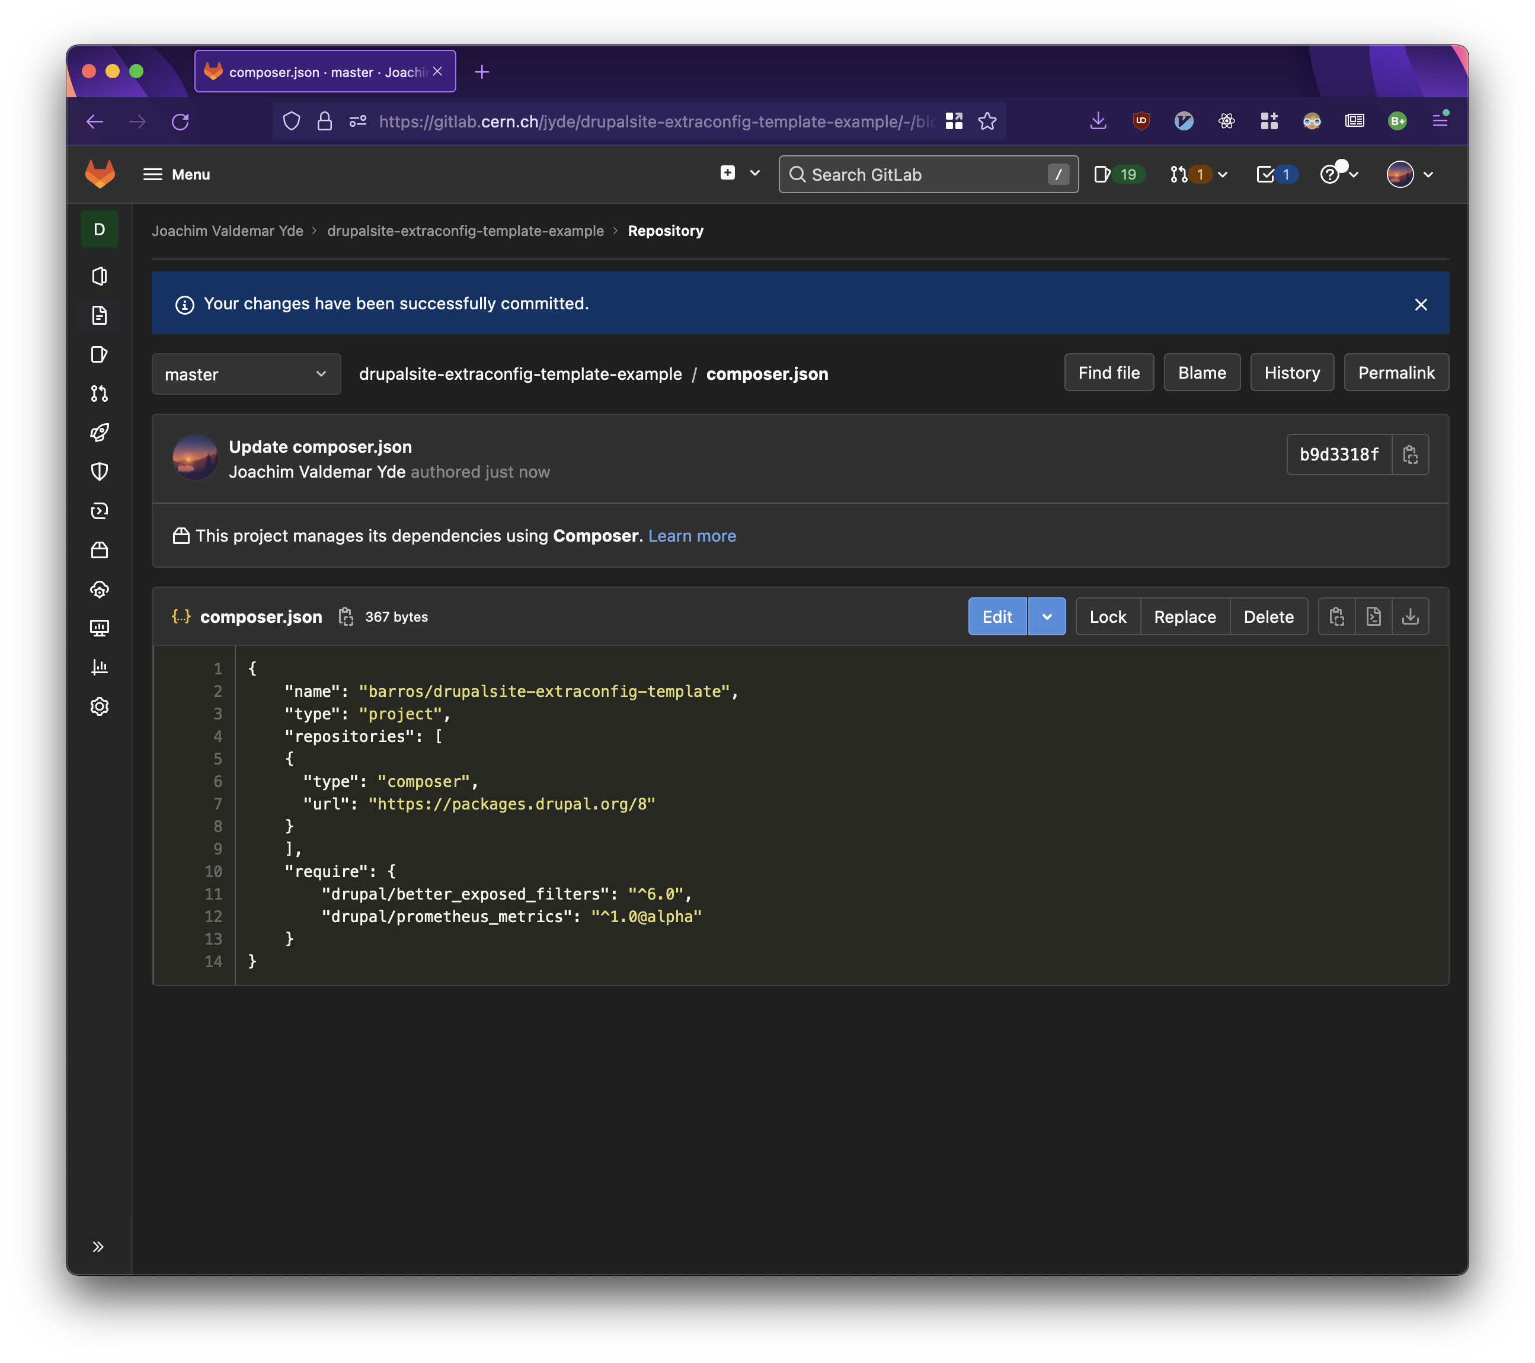Click the security shield icon
Image resolution: width=1535 pixels, height=1363 pixels.
click(x=101, y=471)
